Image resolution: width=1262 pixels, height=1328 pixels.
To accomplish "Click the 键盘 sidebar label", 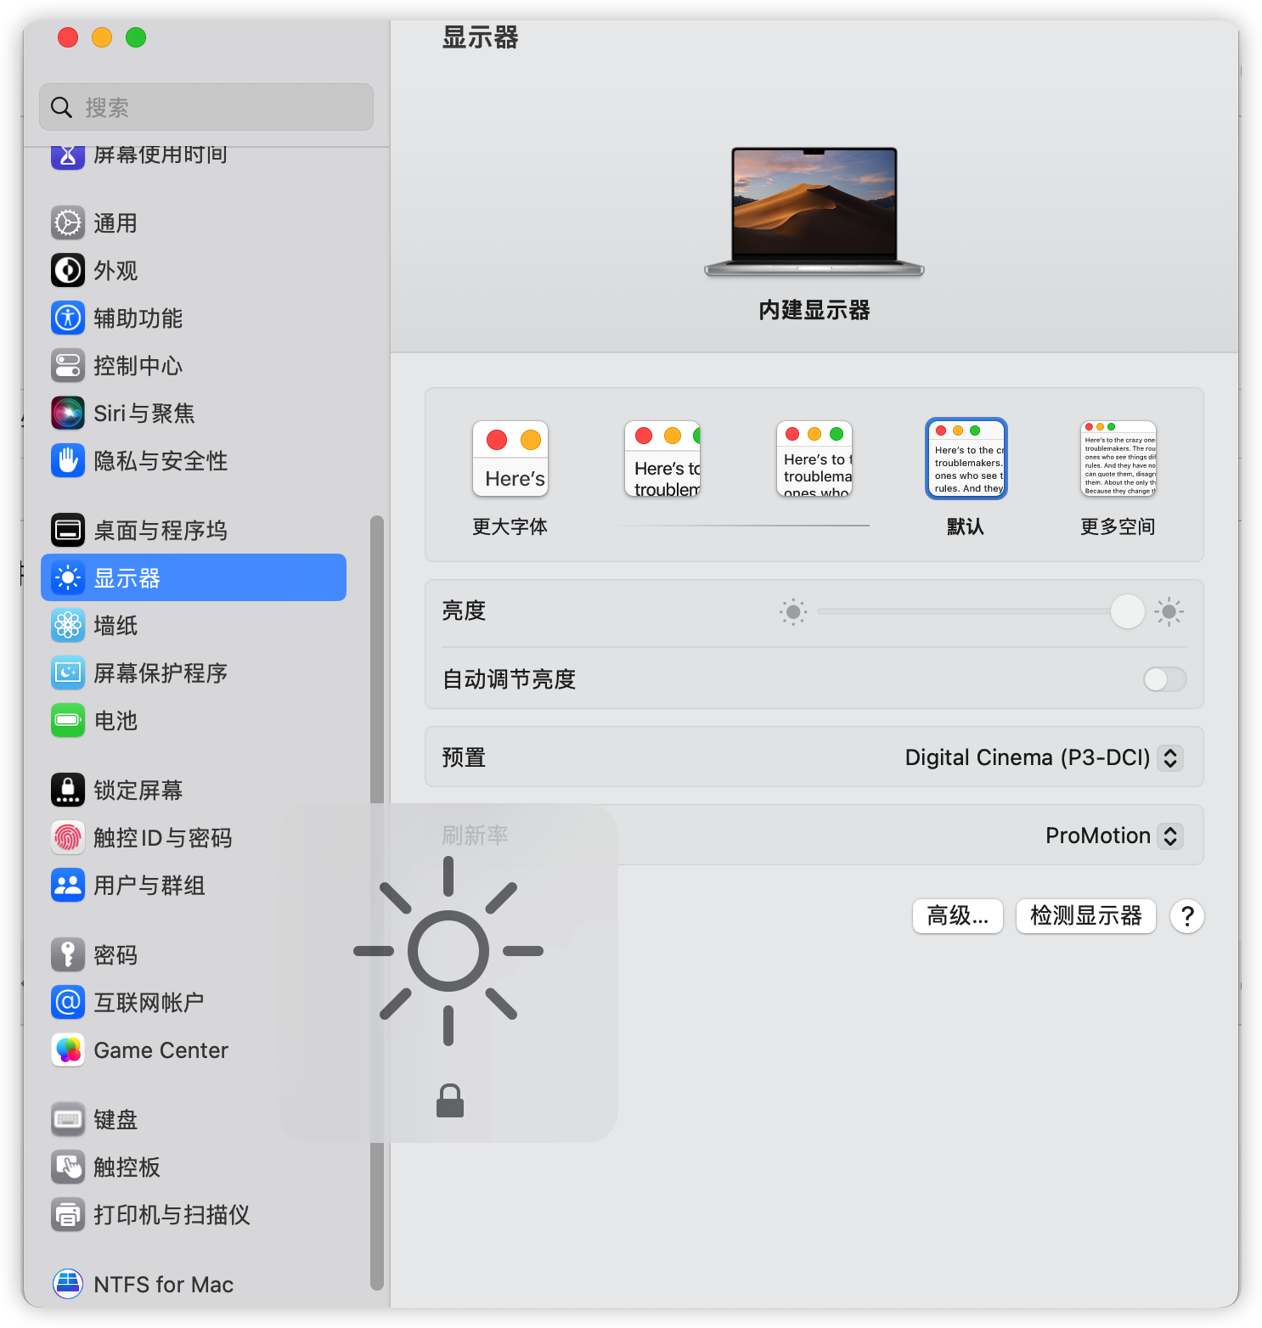I will click(115, 1120).
